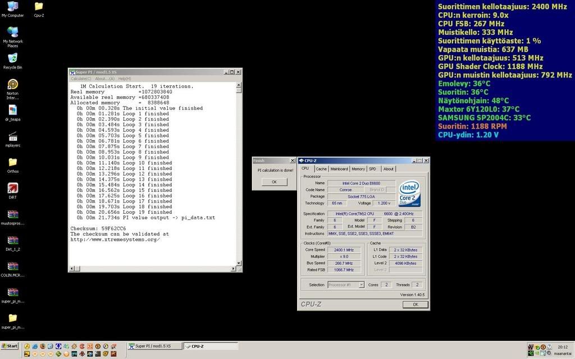Open the My Network Places icon
The height and width of the screenshot is (359, 575).
pos(12,32)
